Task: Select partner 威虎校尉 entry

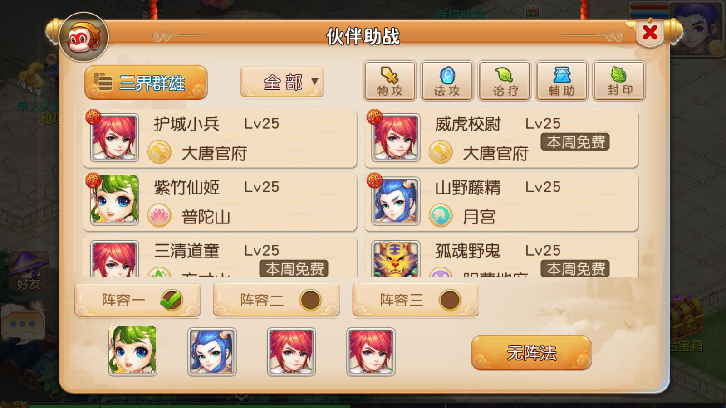Action: pos(501,139)
